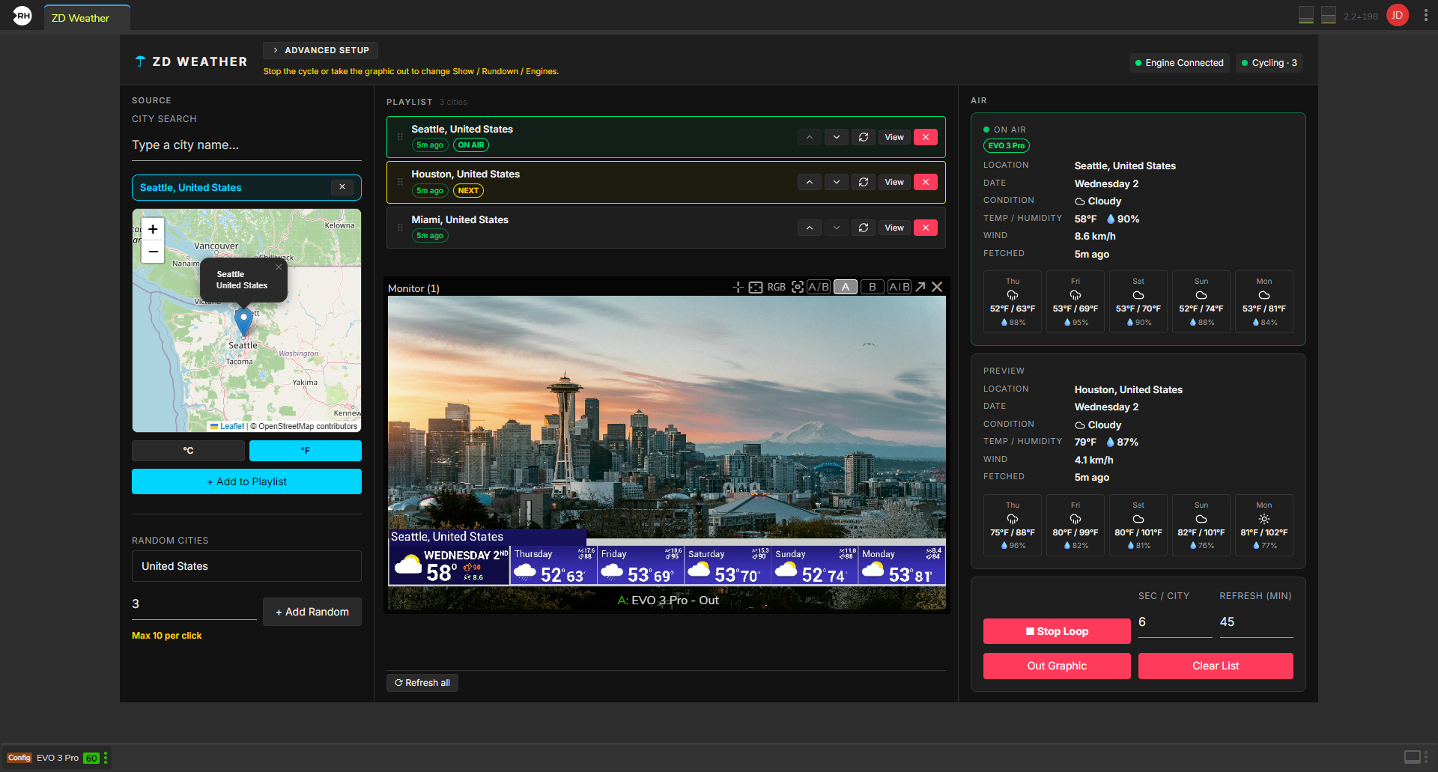Zoom in on the map

coord(153,229)
